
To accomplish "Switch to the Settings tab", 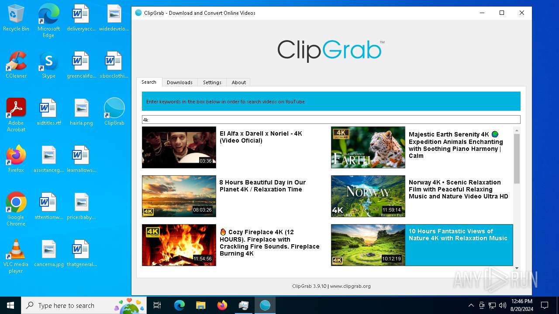I will tap(212, 82).
